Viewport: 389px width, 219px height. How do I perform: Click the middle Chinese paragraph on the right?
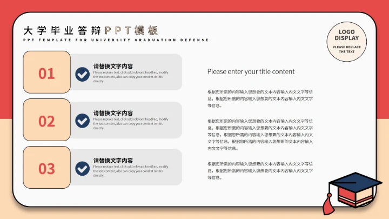click(260, 135)
